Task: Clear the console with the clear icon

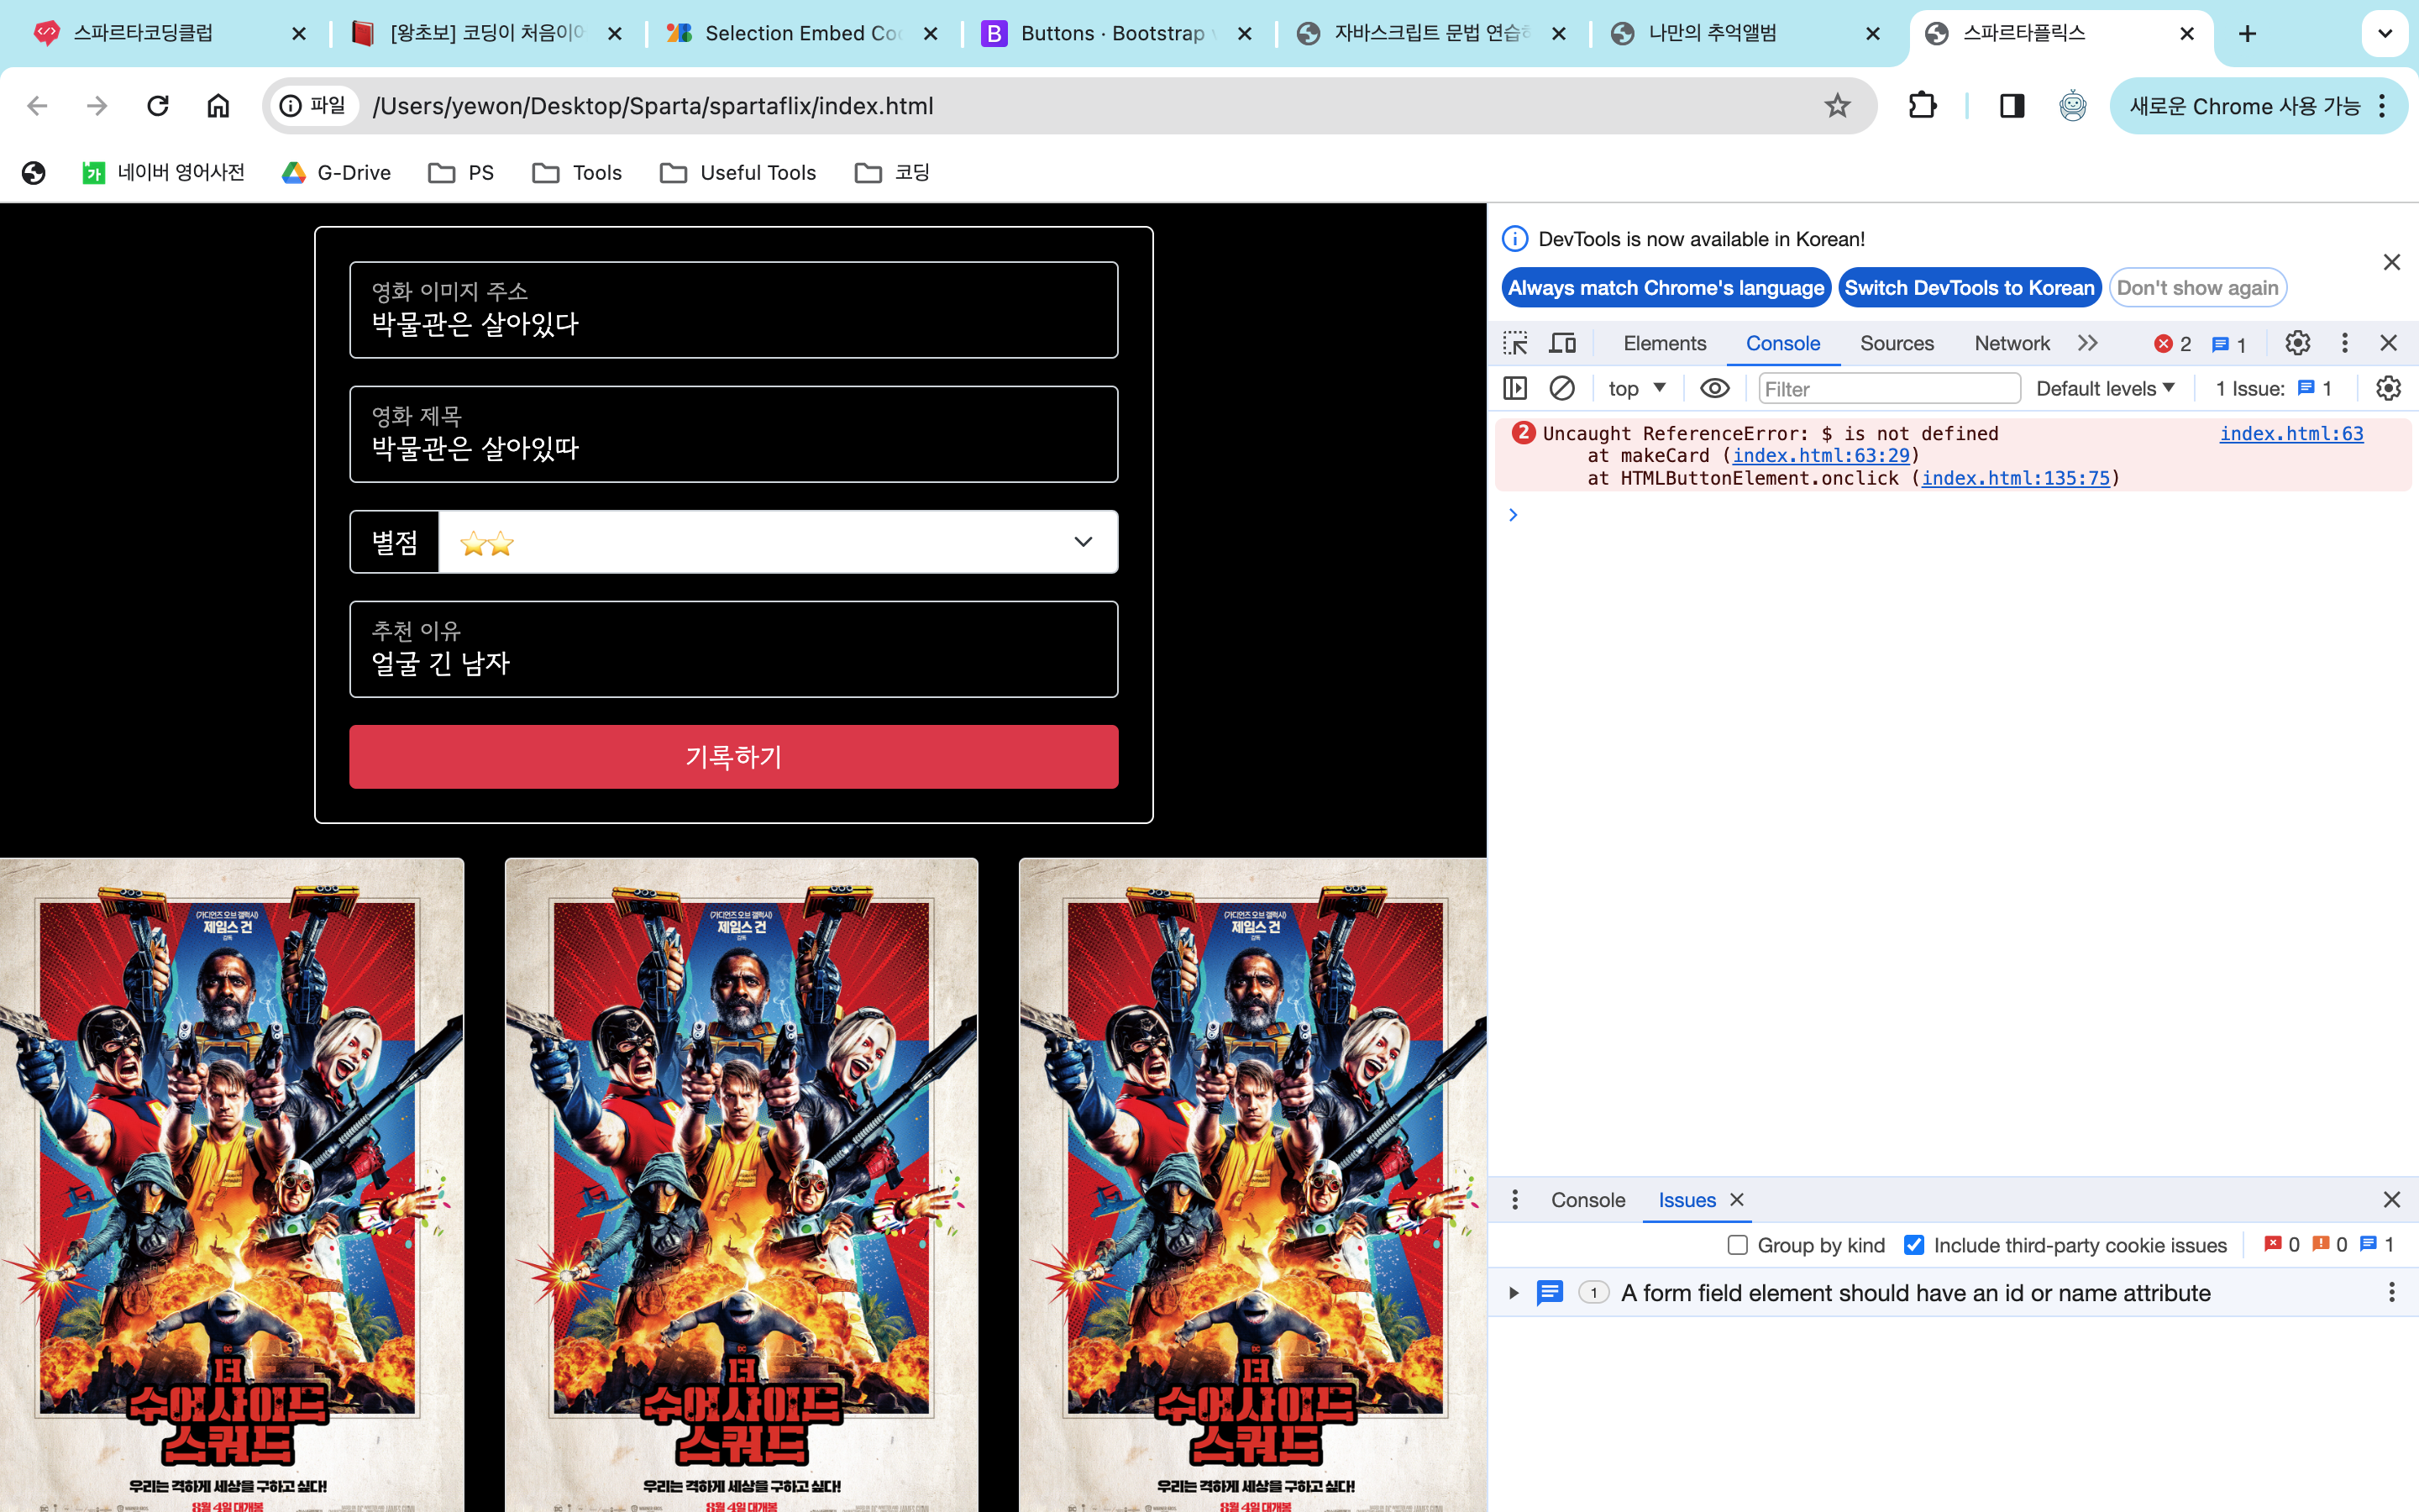Action: (1562, 388)
